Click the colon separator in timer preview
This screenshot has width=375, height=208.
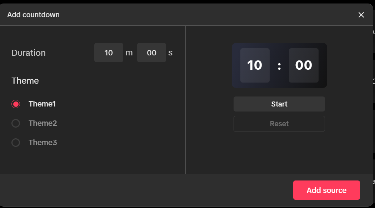279,66
